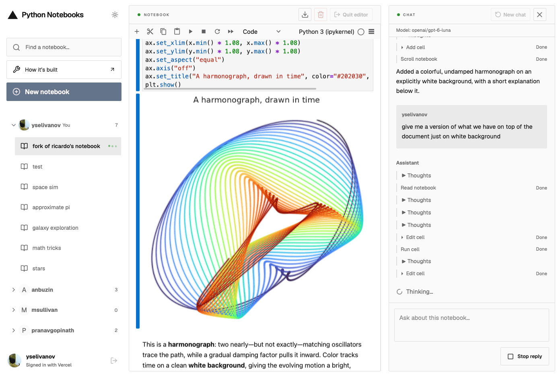Viewport: 560px width, 375px height.
Task: Click the sign out icon
Action: click(114, 361)
